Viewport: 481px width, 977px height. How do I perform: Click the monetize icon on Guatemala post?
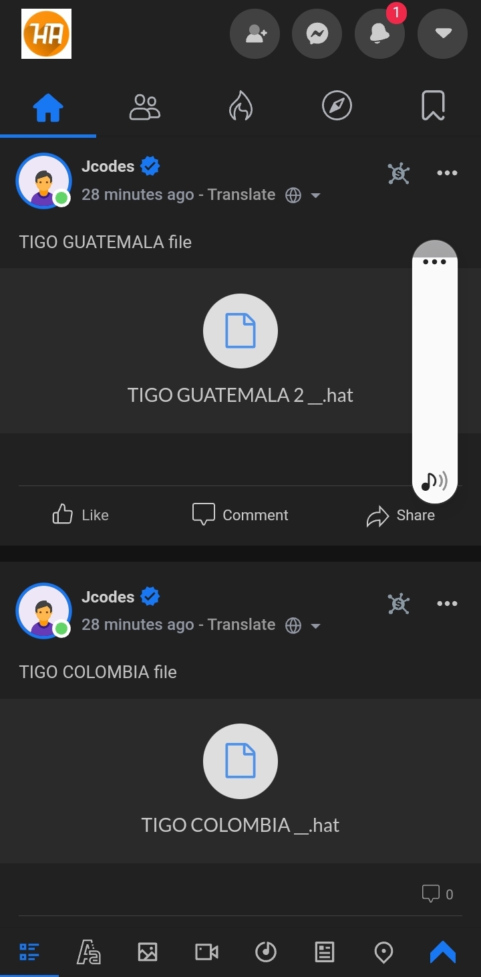point(399,173)
